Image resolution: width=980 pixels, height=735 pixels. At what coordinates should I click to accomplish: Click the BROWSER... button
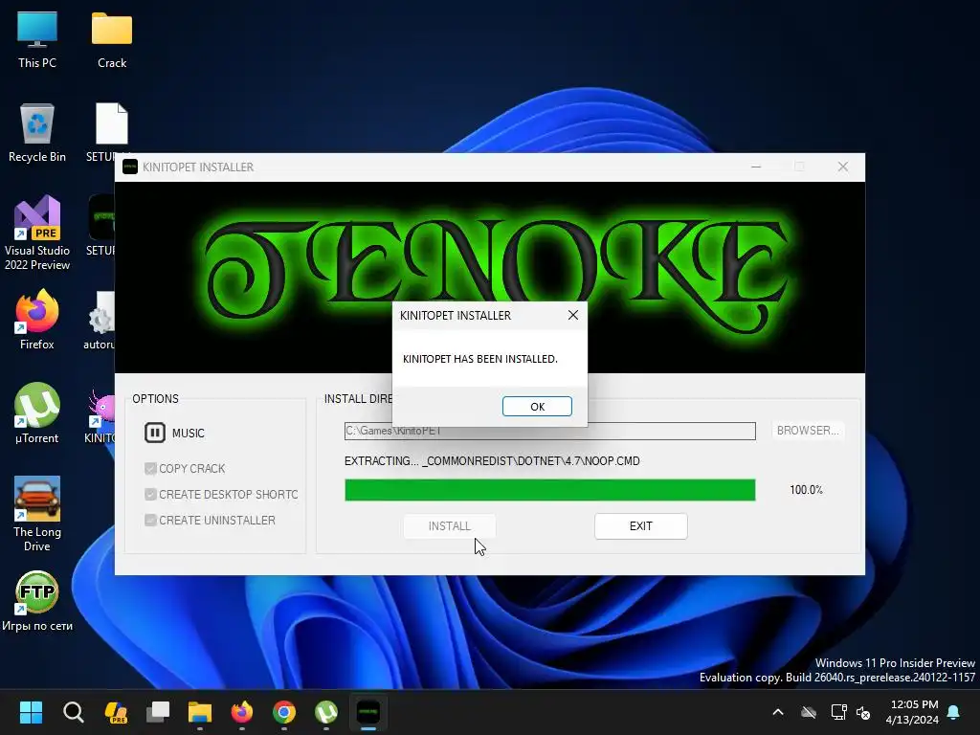coord(808,431)
